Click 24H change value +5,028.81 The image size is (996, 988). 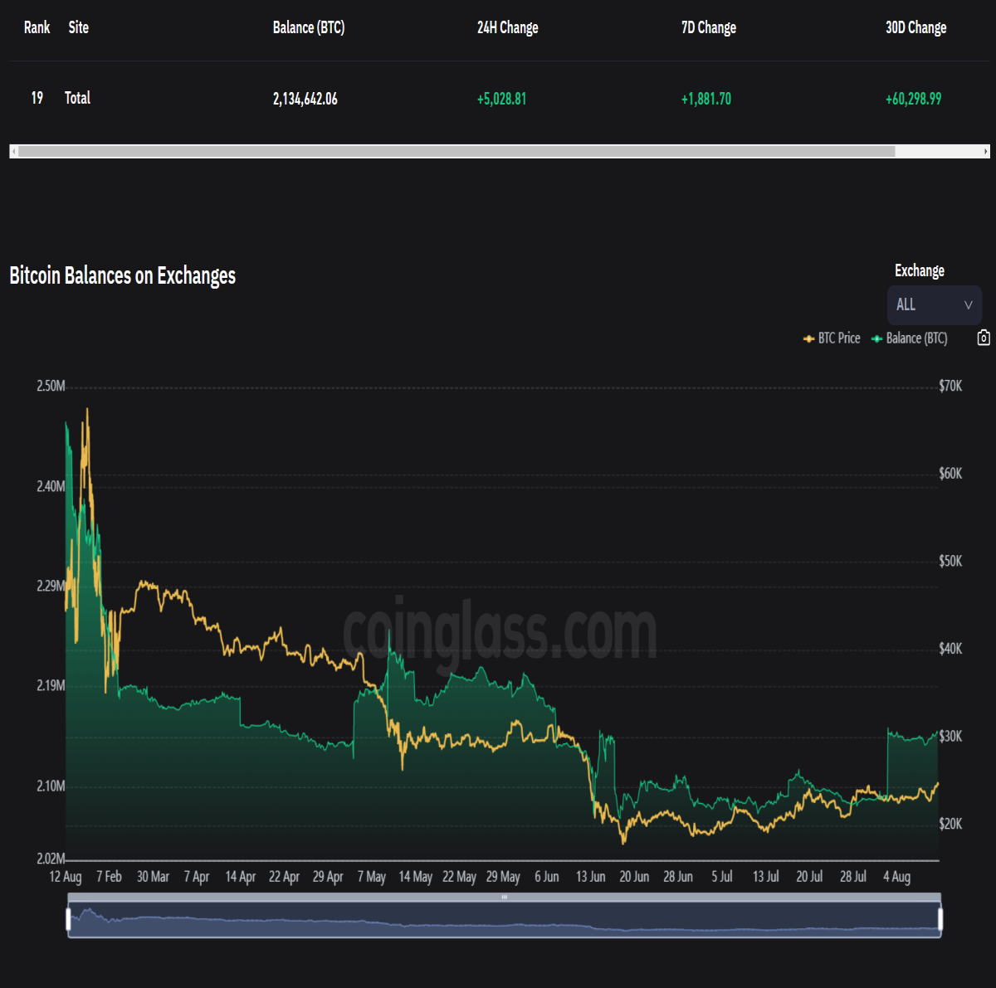(501, 99)
